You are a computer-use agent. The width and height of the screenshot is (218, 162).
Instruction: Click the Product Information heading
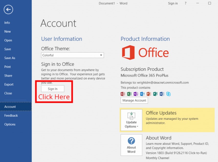pyautogui.click(x=145, y=39)
